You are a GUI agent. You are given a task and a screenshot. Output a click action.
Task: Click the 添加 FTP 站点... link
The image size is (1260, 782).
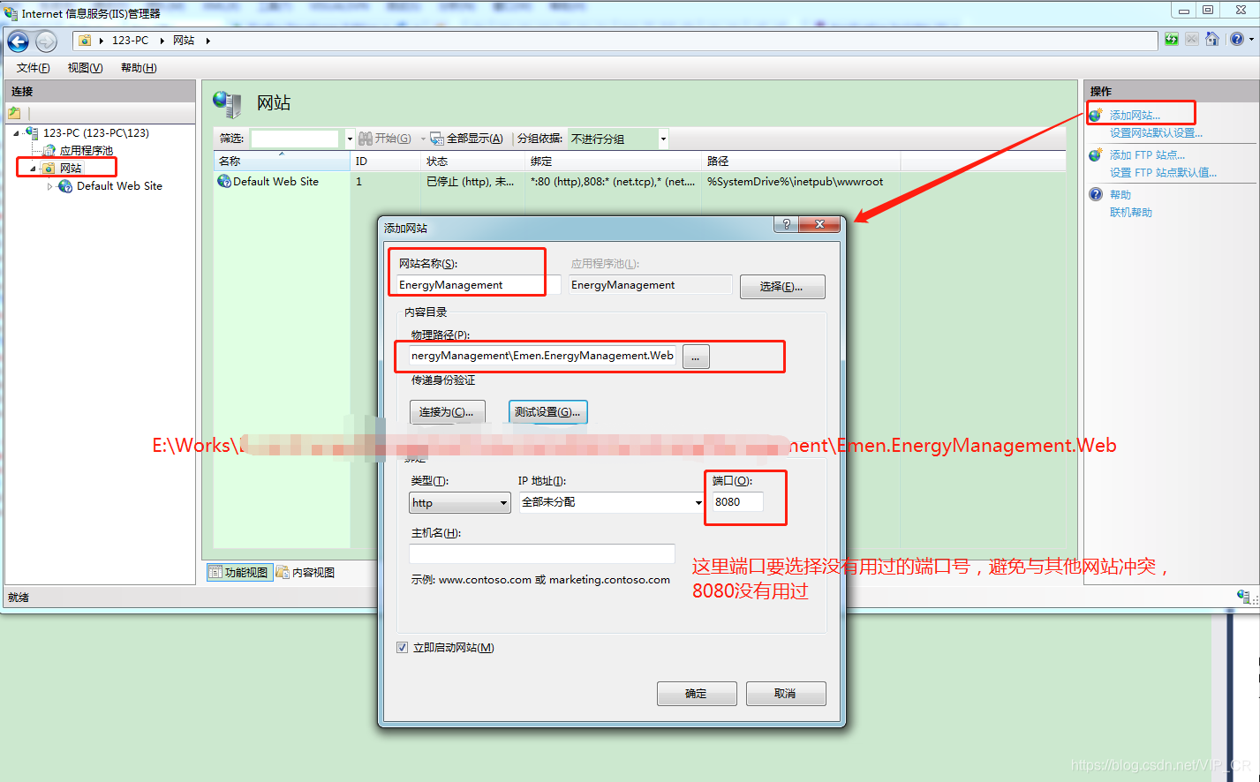[x=1147, y=155]
